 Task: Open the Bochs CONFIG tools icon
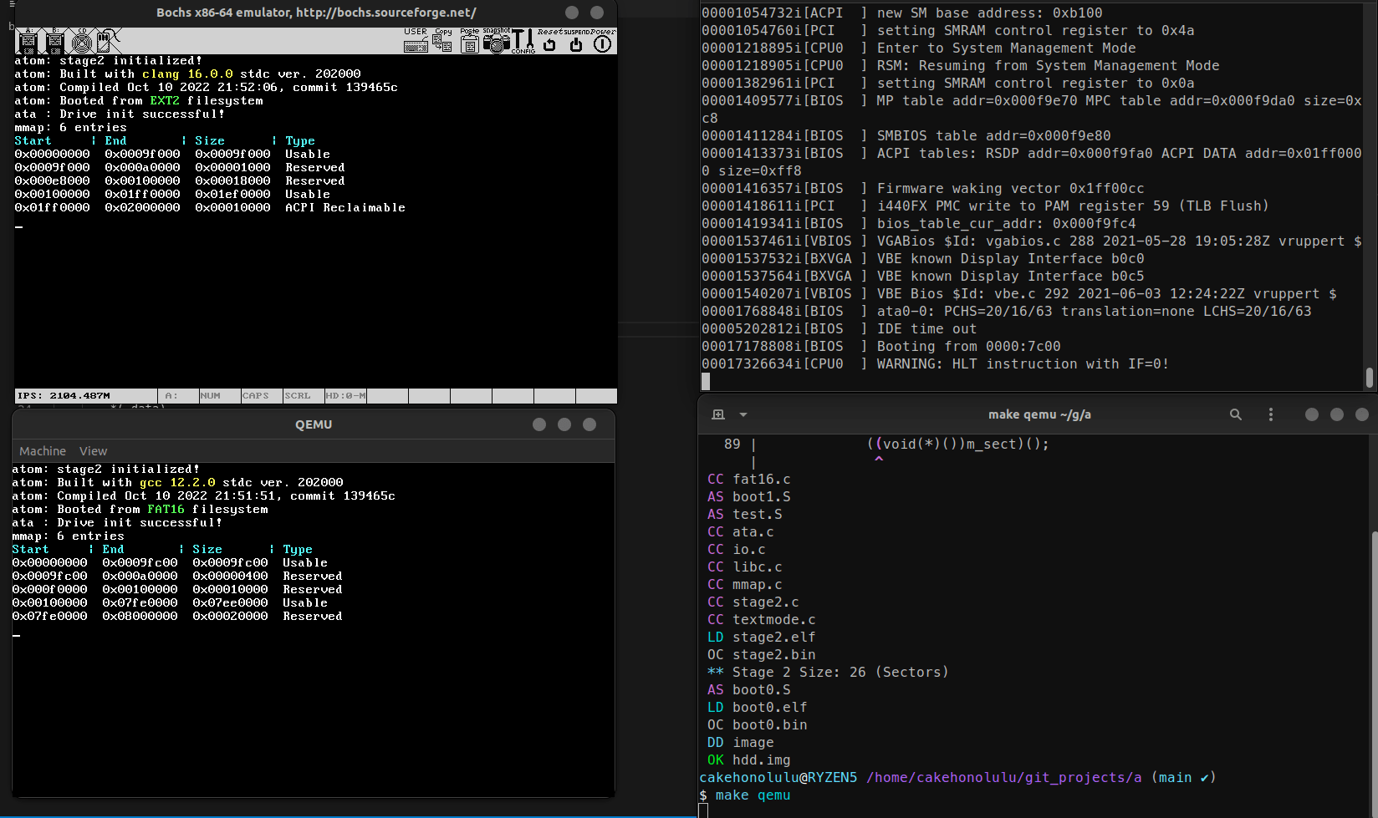point(523,40)
